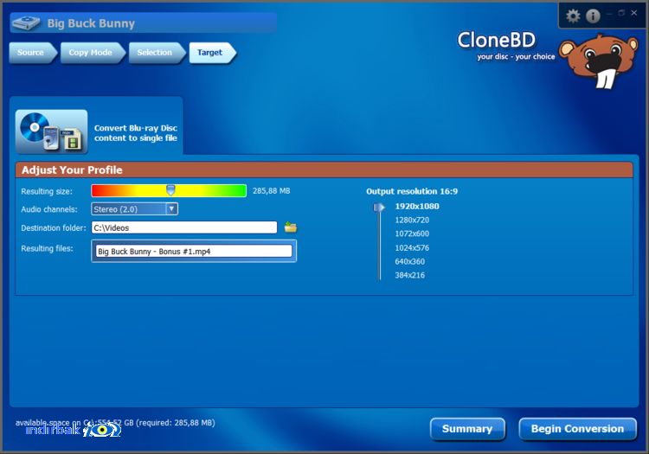Screen dimensions: 649x454
Task: Close the CloneBD window
Action: coord(633,13)
